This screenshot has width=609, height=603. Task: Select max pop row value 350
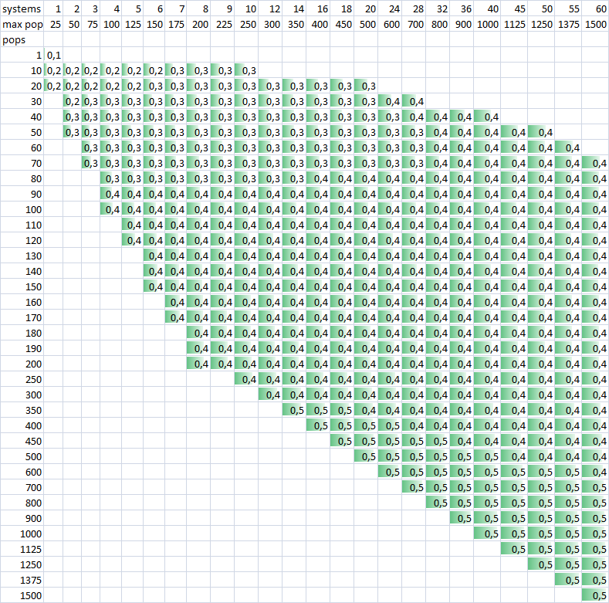[x=294, y=24]
